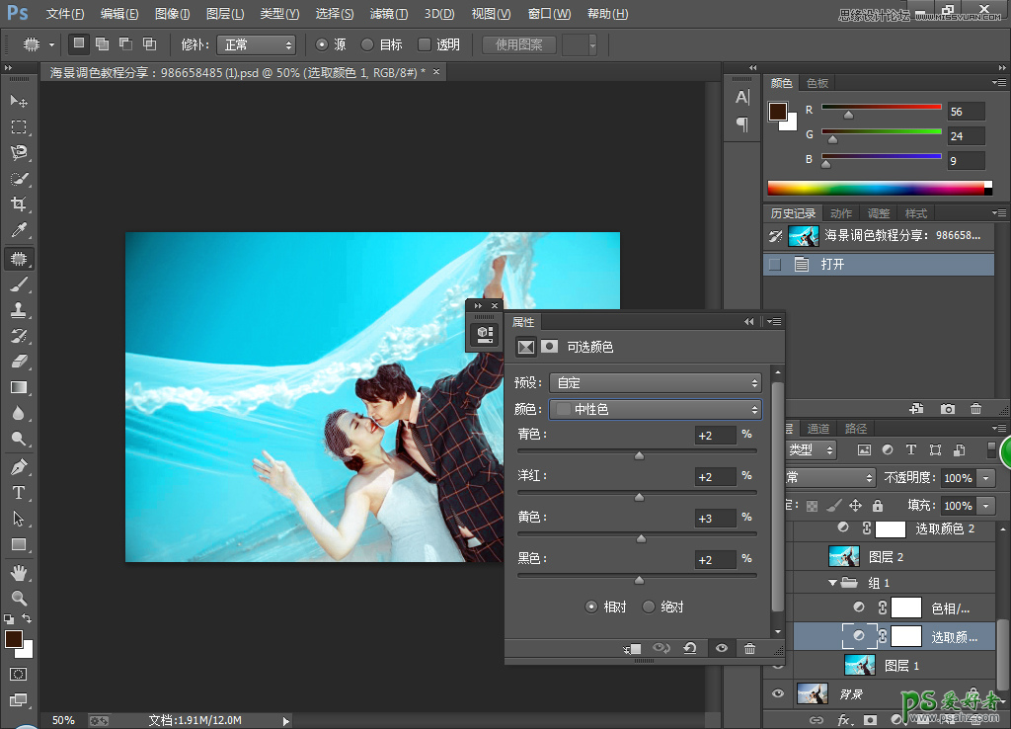Open the 滤镜(T) menu
Viewport: 1011px width, 729px height.
[x=388, y=14]
